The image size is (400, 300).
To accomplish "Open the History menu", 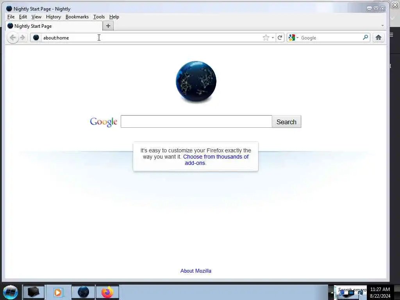I will tap(53, 17).
